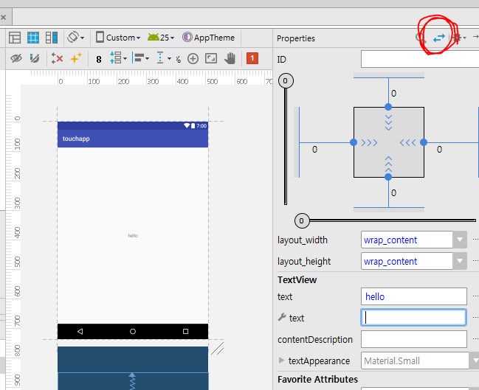The height and width of the screenshot is (390, 479).
Task: Click the top margin value 0
Action: pos(394,94)
